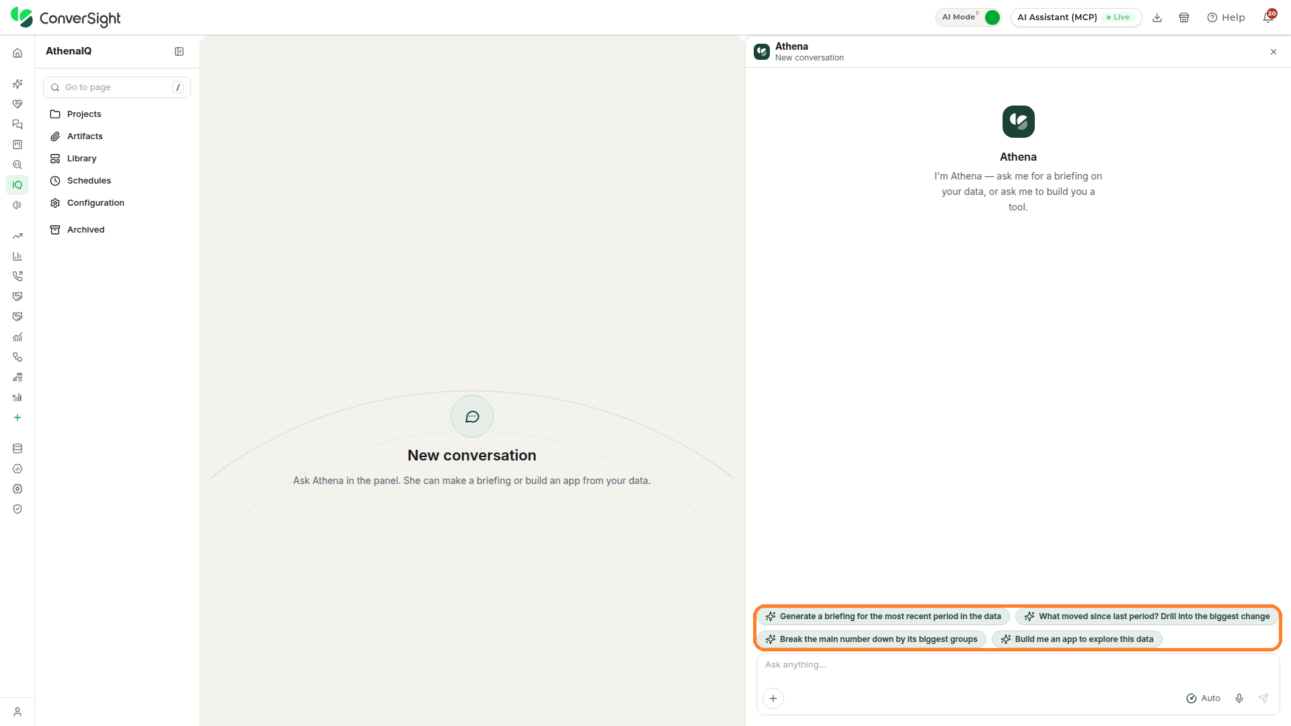The width and height of the screenshot is (1291, 726).
Task: Open the heart-handshake icon in left rail
Action: (x=17, y=104)
